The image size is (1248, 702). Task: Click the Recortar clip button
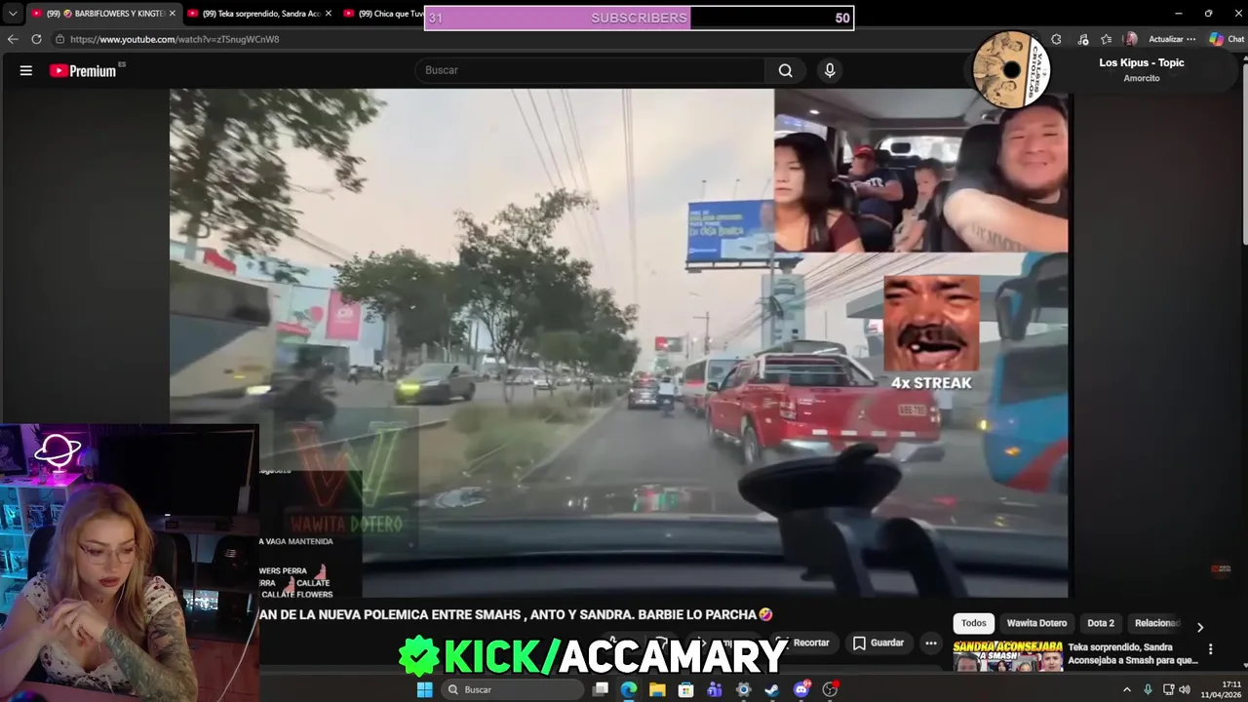(x=801, y=643)
